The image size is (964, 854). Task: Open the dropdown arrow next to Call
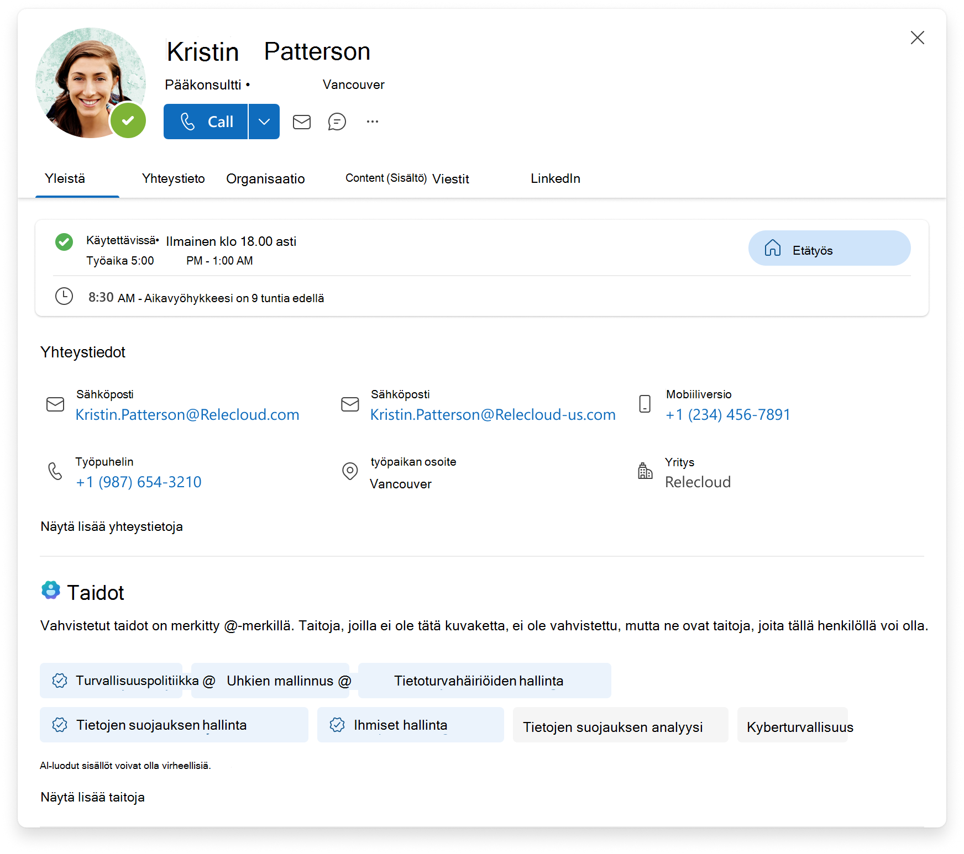pos(264,122)
